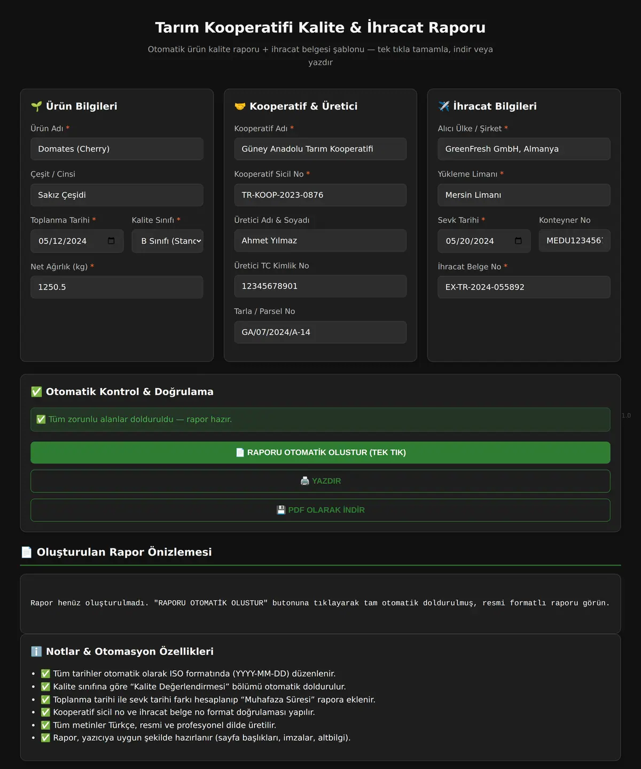Click the Yükleme Limanı input field
This screenshot has width=641, height=769.
point(524,195)
